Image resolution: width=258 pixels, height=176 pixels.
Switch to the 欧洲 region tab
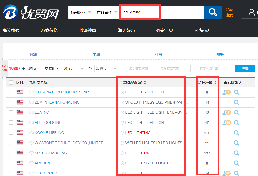(34, 55)
